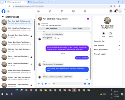Open Microsoft Edge from taskbar
Viewport: 125px width, 100px height.
pyautogui.click(x=17, y=90)
